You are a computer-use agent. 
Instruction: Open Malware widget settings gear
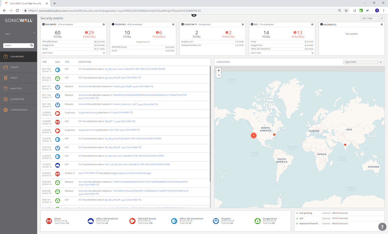103,24
